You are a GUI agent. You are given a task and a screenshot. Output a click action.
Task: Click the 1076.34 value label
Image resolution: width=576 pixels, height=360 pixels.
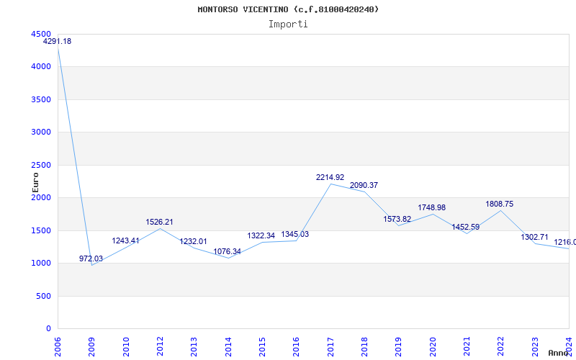click(228, 251)
